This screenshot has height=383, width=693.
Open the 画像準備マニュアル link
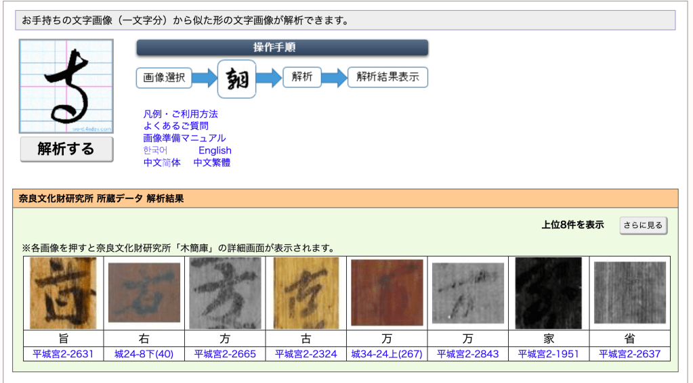pos(184,138)
